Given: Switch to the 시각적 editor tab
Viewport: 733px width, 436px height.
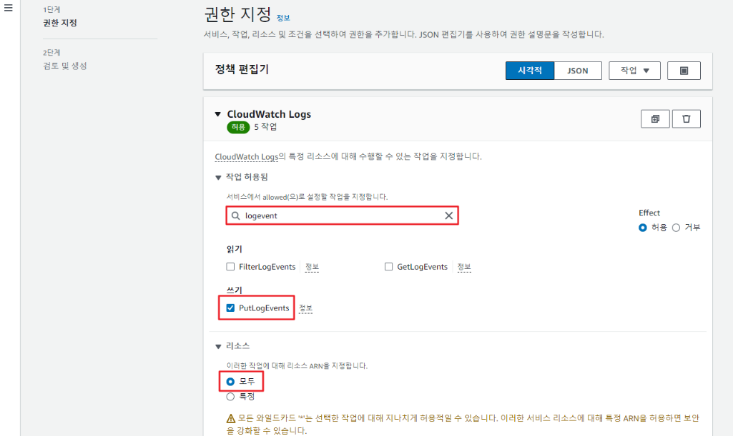Looking at the screenshot, I should click(x=530, y=71).
